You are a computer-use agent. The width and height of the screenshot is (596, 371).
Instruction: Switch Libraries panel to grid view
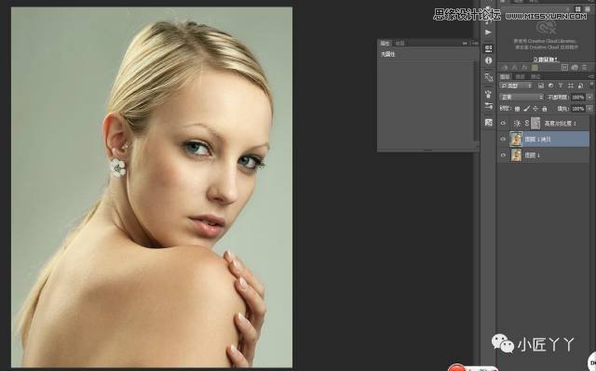[x=578, y=8]
